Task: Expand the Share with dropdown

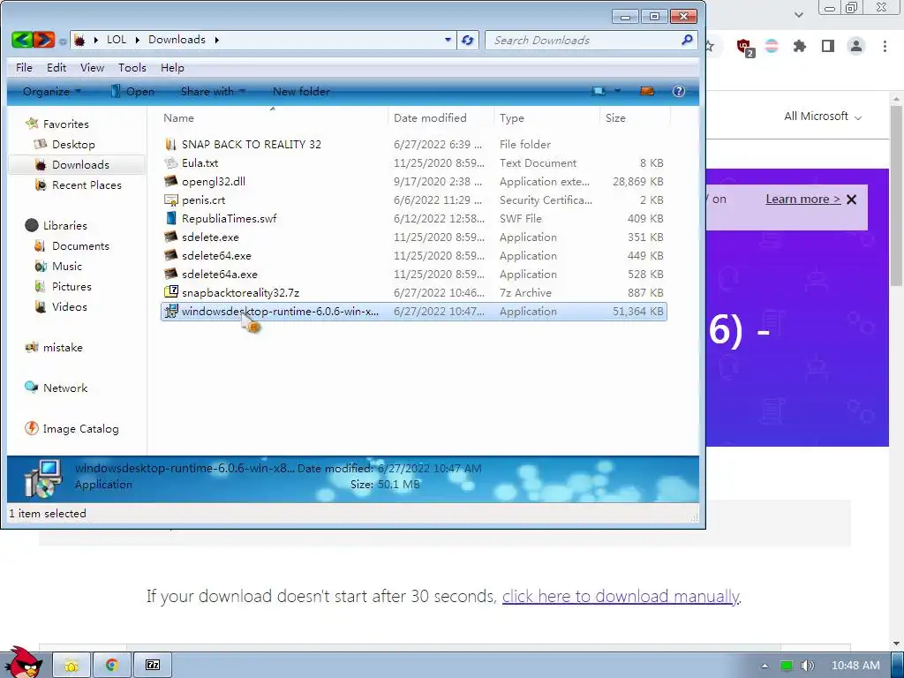Action: coord(213,91)
